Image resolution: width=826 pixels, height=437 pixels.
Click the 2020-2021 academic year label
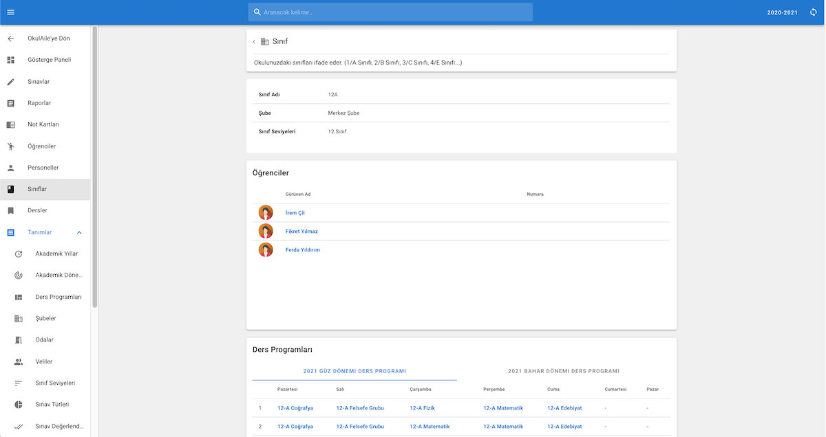[x=783, y=12]
